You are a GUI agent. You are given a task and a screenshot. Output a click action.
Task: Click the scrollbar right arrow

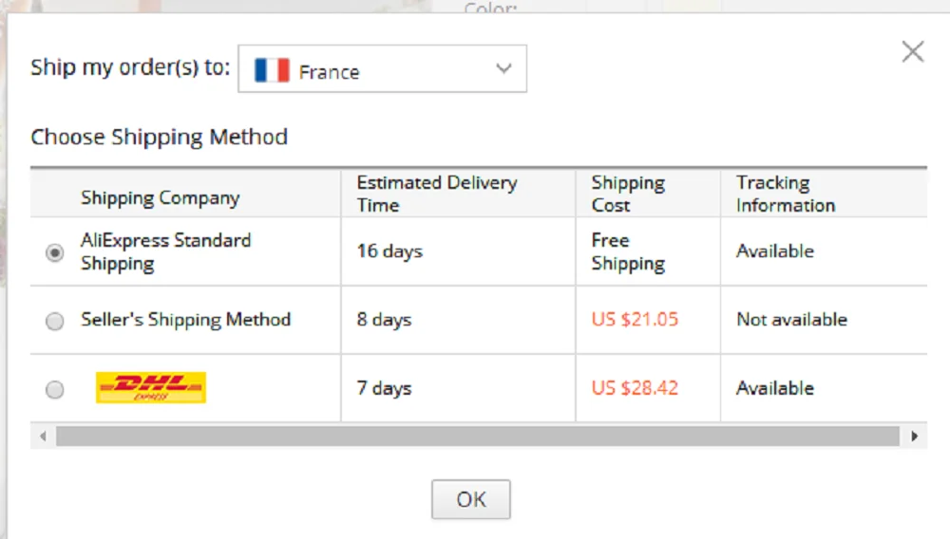pyautogui.click(x=914, y=437)
